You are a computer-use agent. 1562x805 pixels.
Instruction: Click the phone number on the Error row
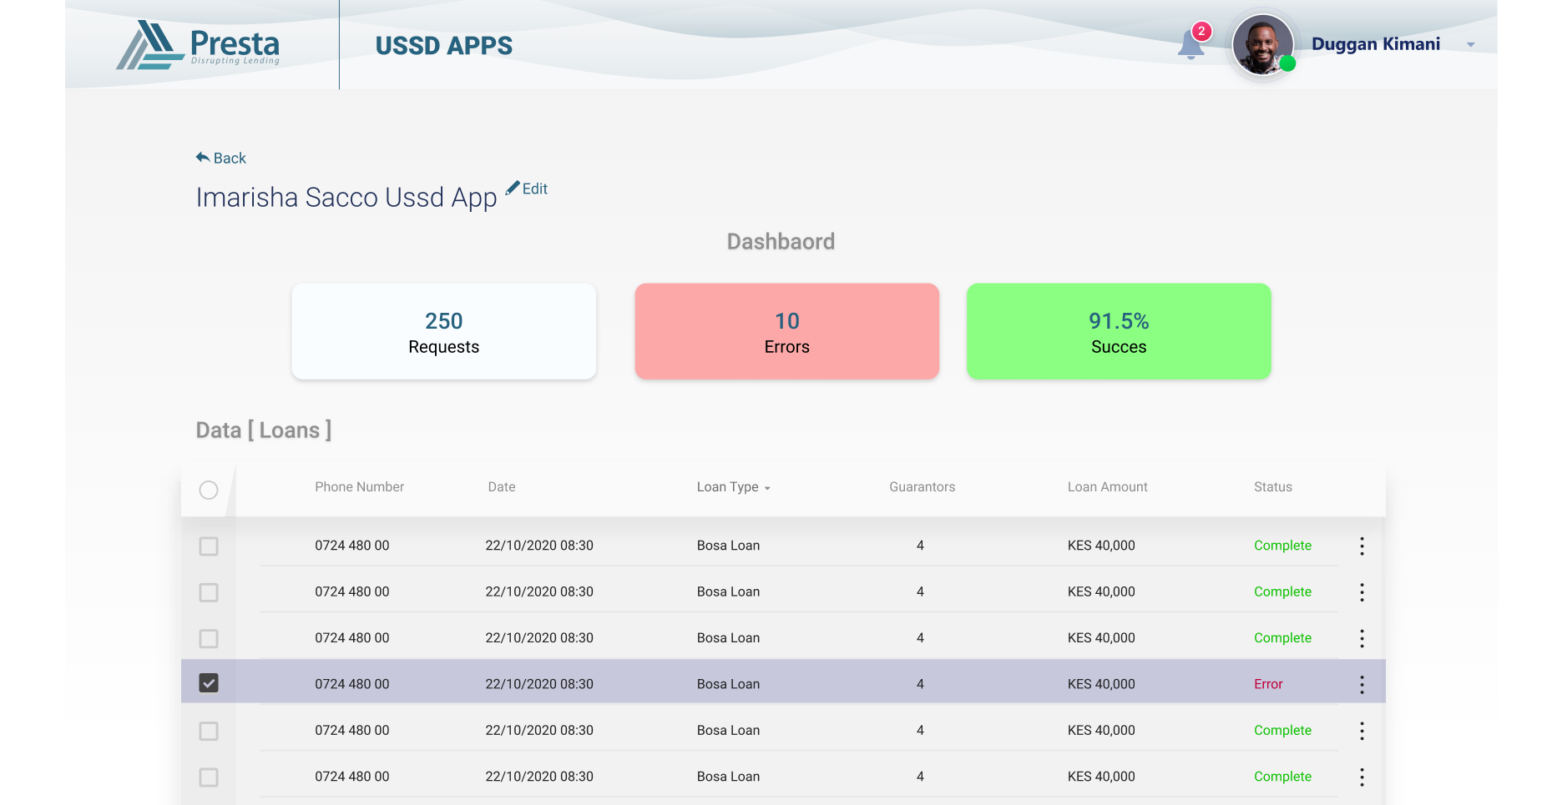click(352, 684)
